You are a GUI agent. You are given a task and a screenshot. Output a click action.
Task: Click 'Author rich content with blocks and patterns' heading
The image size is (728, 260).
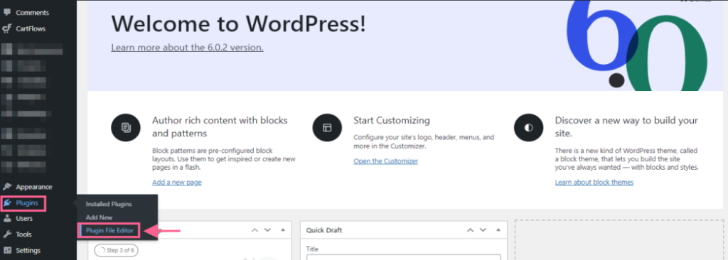pos(220,126)
